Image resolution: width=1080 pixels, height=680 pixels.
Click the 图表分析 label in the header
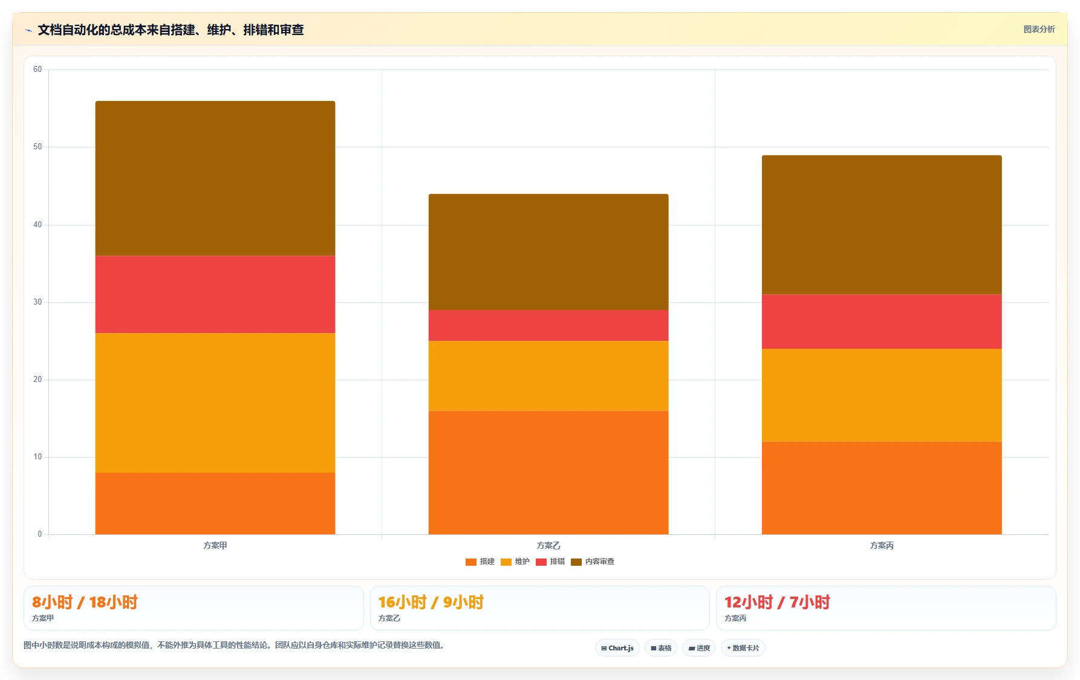[1039, 29]
